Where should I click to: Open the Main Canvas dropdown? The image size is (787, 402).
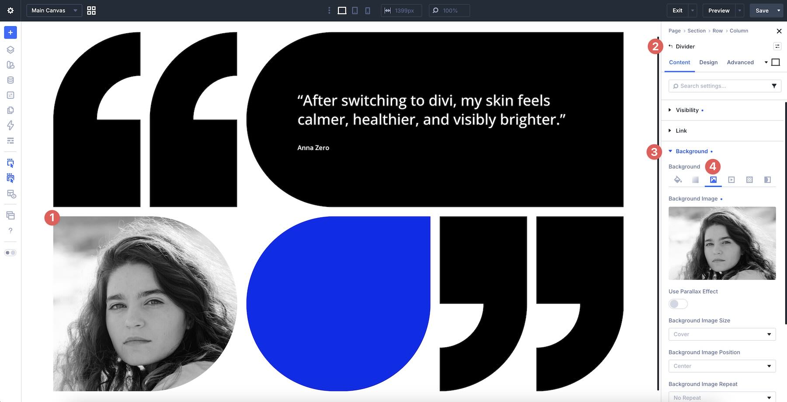[x=54, y=10]
